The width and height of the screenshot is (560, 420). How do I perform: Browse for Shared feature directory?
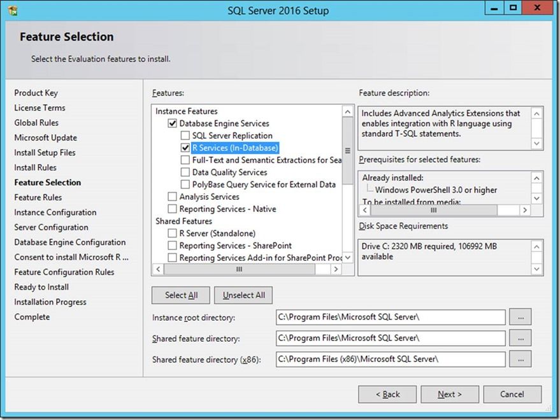pyautogui.click(x=521, y=339)
